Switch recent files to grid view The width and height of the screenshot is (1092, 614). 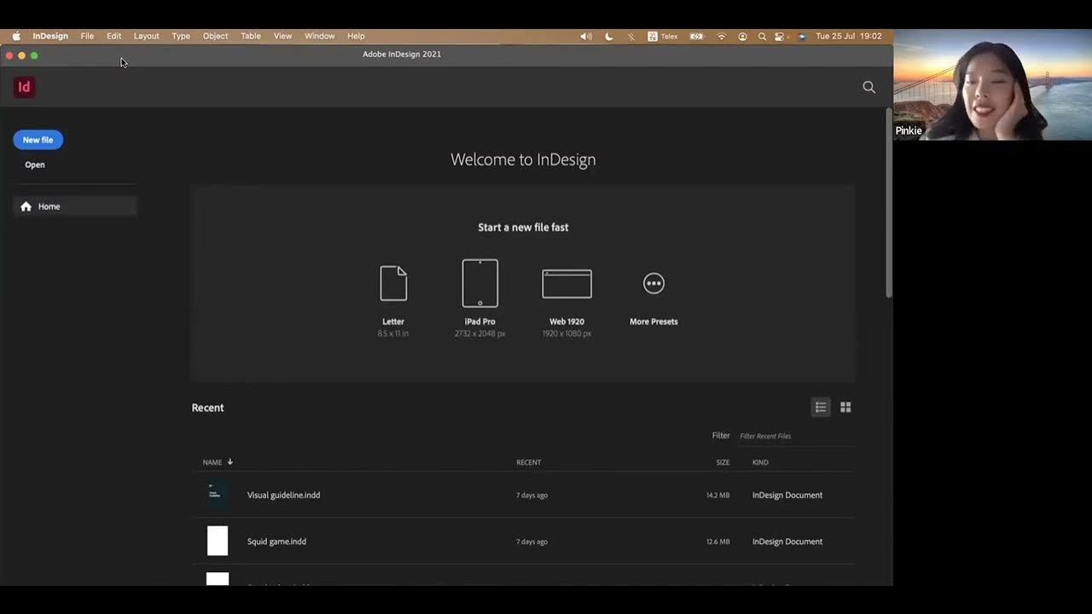pos(845,408)
